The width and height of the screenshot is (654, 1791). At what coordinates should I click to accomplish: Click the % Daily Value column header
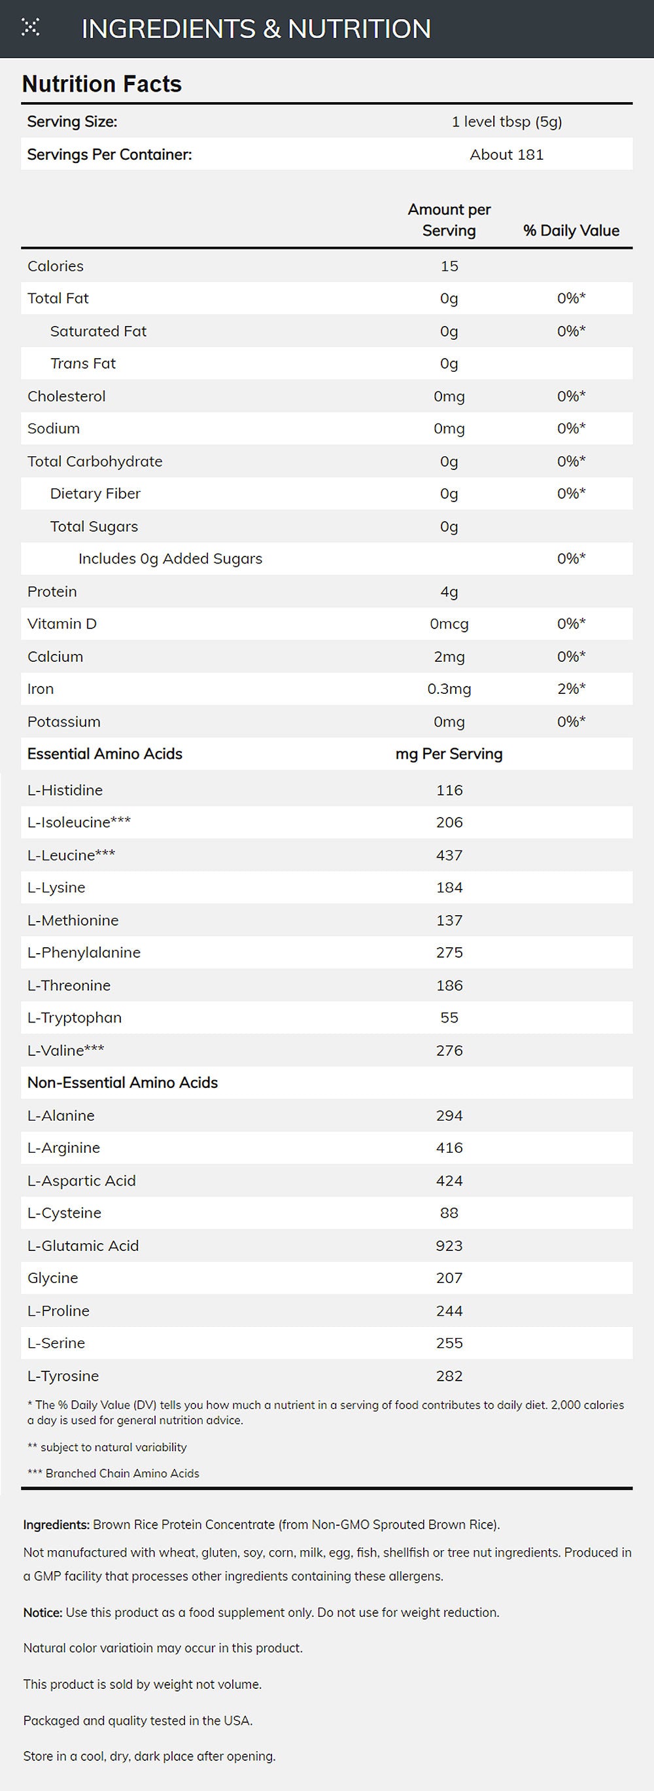571,231
